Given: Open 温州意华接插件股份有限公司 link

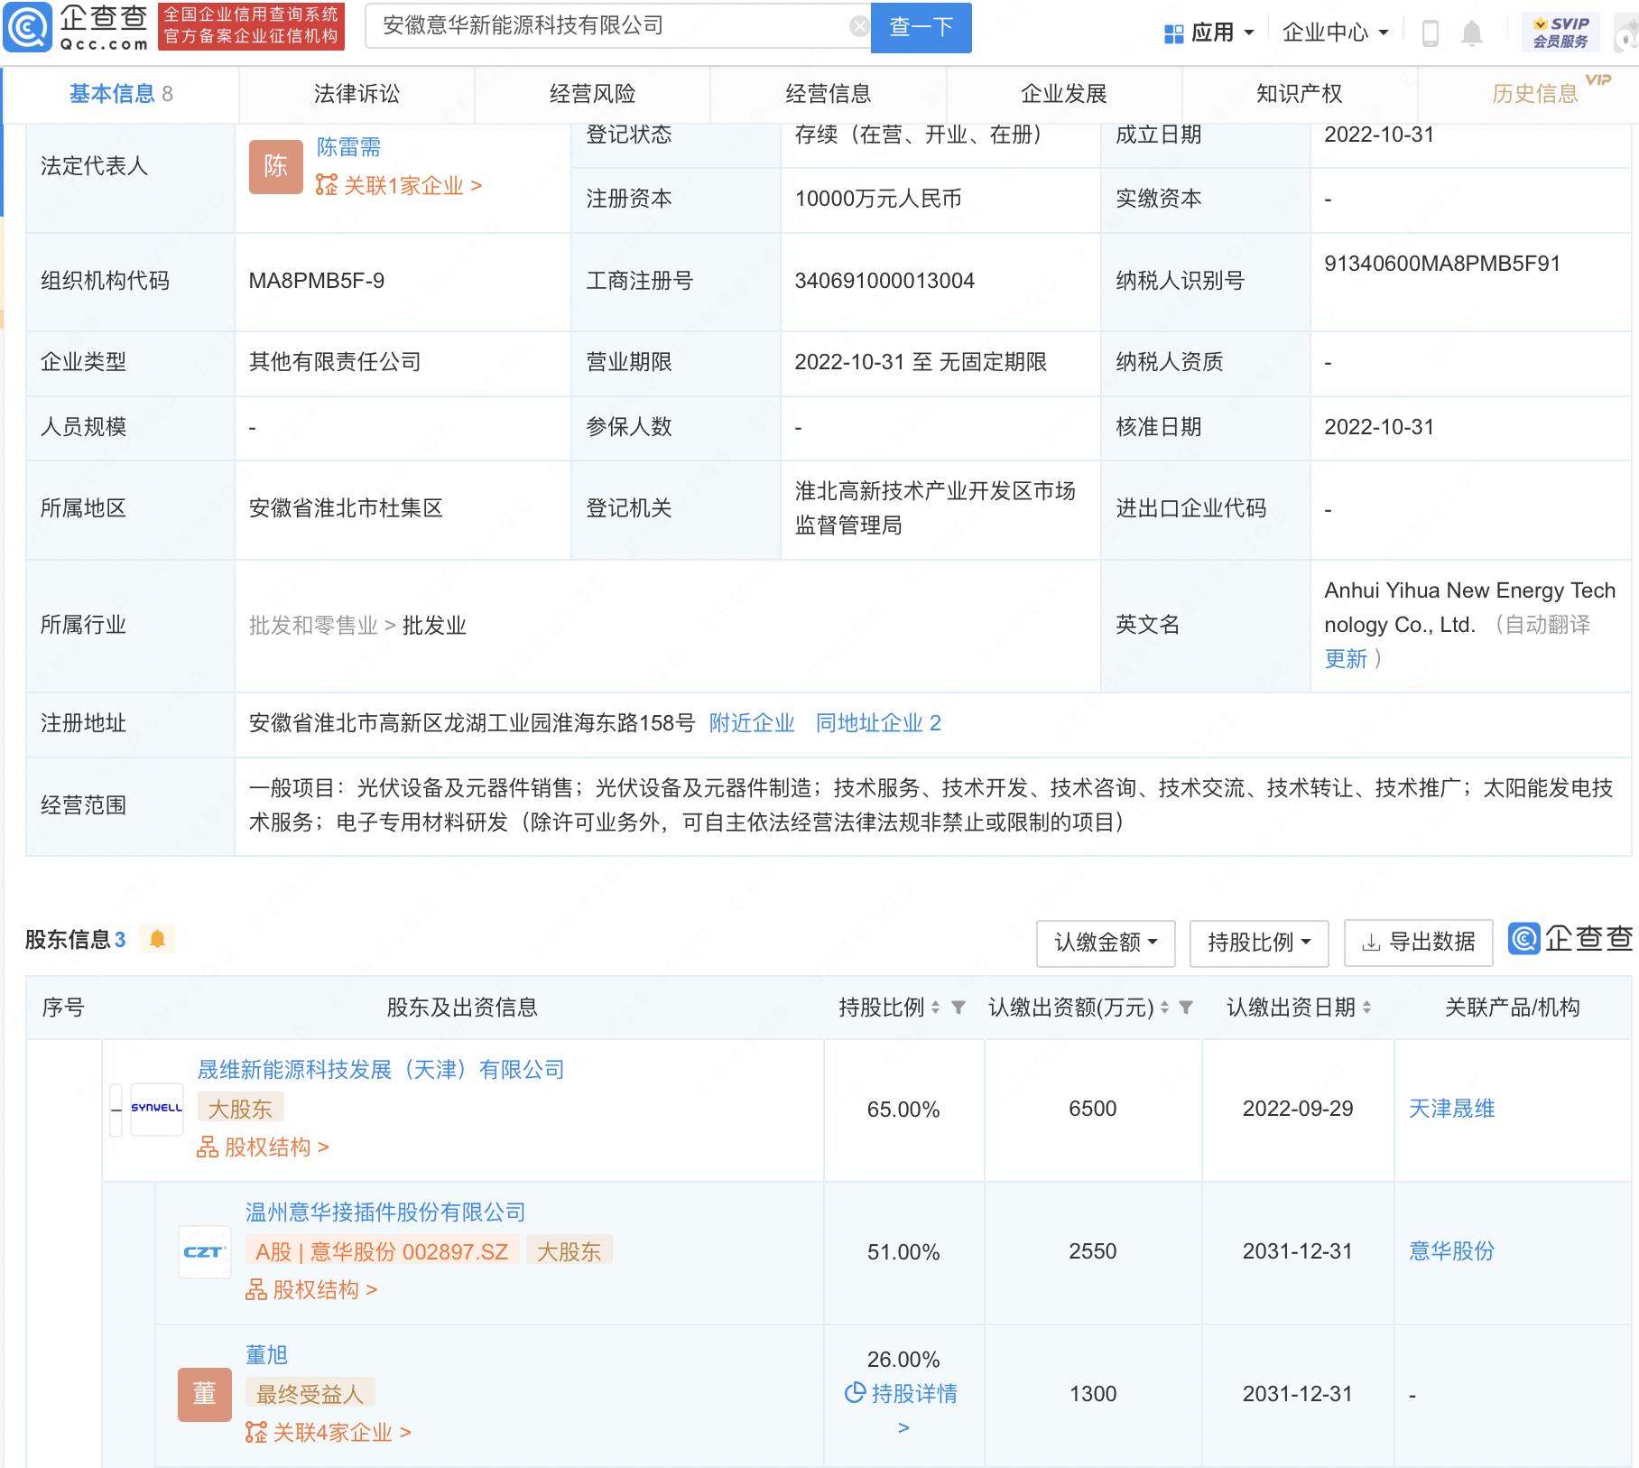Looking at the screenshot, I should point(385,1212).
